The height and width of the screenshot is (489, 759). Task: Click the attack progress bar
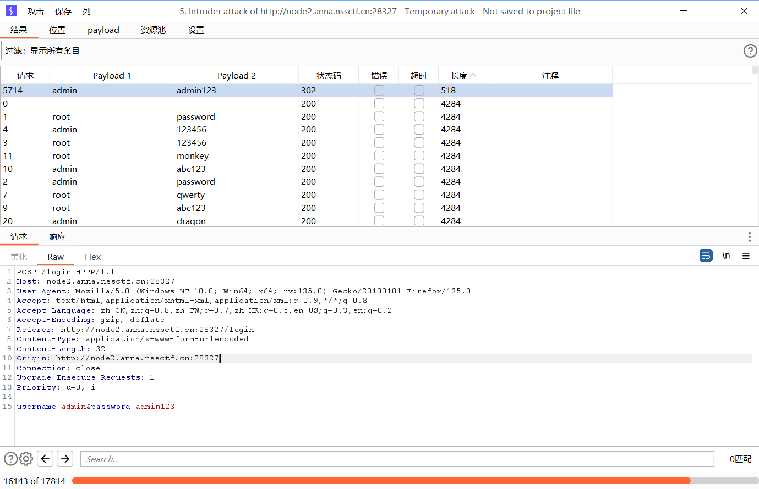(x=415, y=481)
